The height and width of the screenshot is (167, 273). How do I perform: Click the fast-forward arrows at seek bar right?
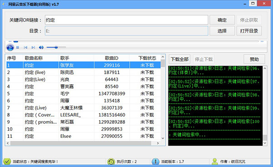click(262, 41)
